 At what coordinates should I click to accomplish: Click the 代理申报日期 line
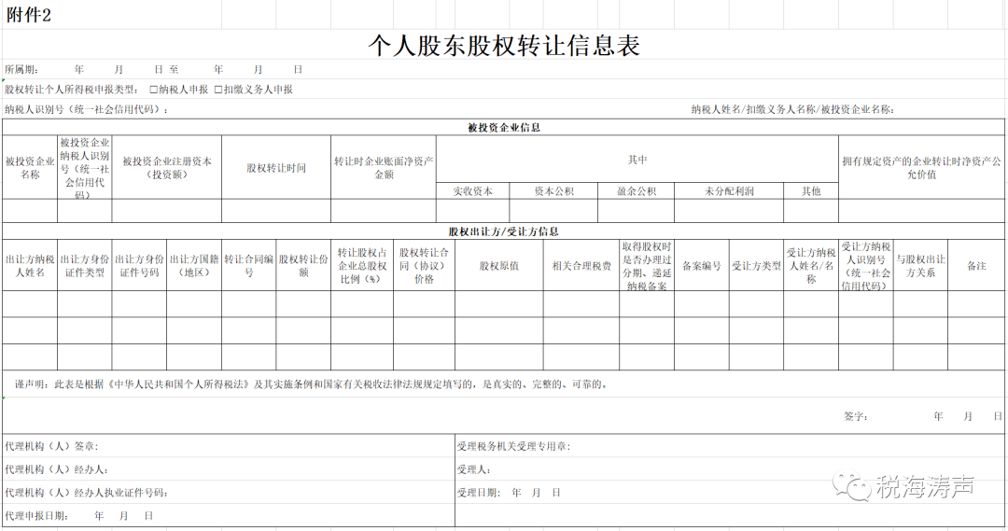tap(78, 515)
